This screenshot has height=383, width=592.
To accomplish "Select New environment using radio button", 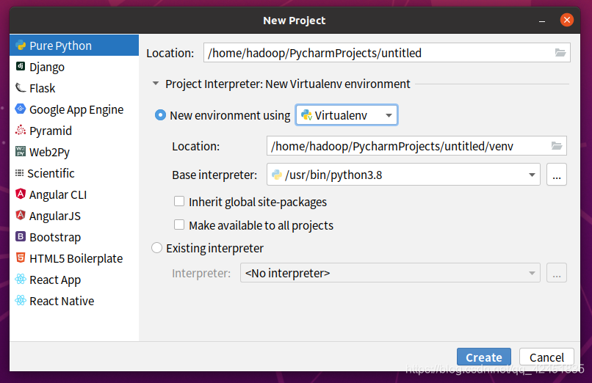I will [x=160, y=115].
